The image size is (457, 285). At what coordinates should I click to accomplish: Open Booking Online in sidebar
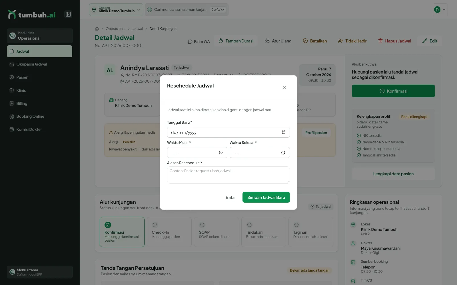pos(39,116)
